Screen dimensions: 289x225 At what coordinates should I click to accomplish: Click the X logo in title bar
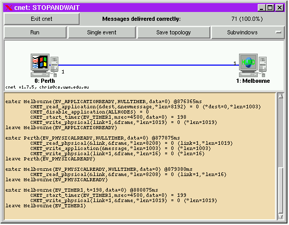coord(9,8)
